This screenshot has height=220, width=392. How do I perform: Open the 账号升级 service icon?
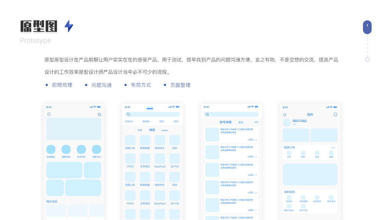303,206
